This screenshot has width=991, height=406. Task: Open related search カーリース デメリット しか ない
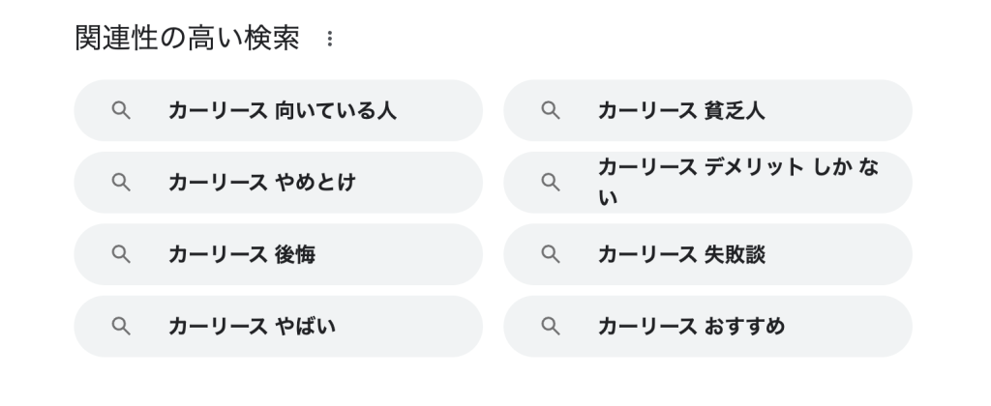pyautogui.click(x=707, y=183)
